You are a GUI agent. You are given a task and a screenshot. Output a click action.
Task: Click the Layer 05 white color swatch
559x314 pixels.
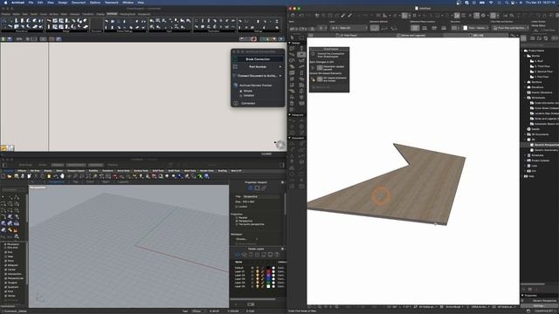[268, 286]
